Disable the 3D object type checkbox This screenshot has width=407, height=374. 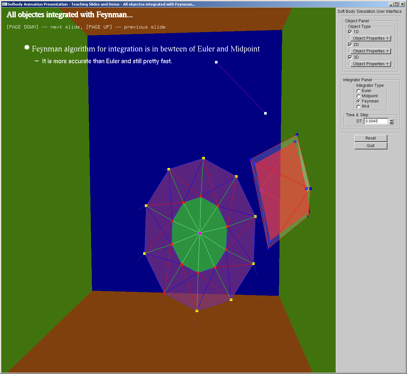click(x=350, y=57)
